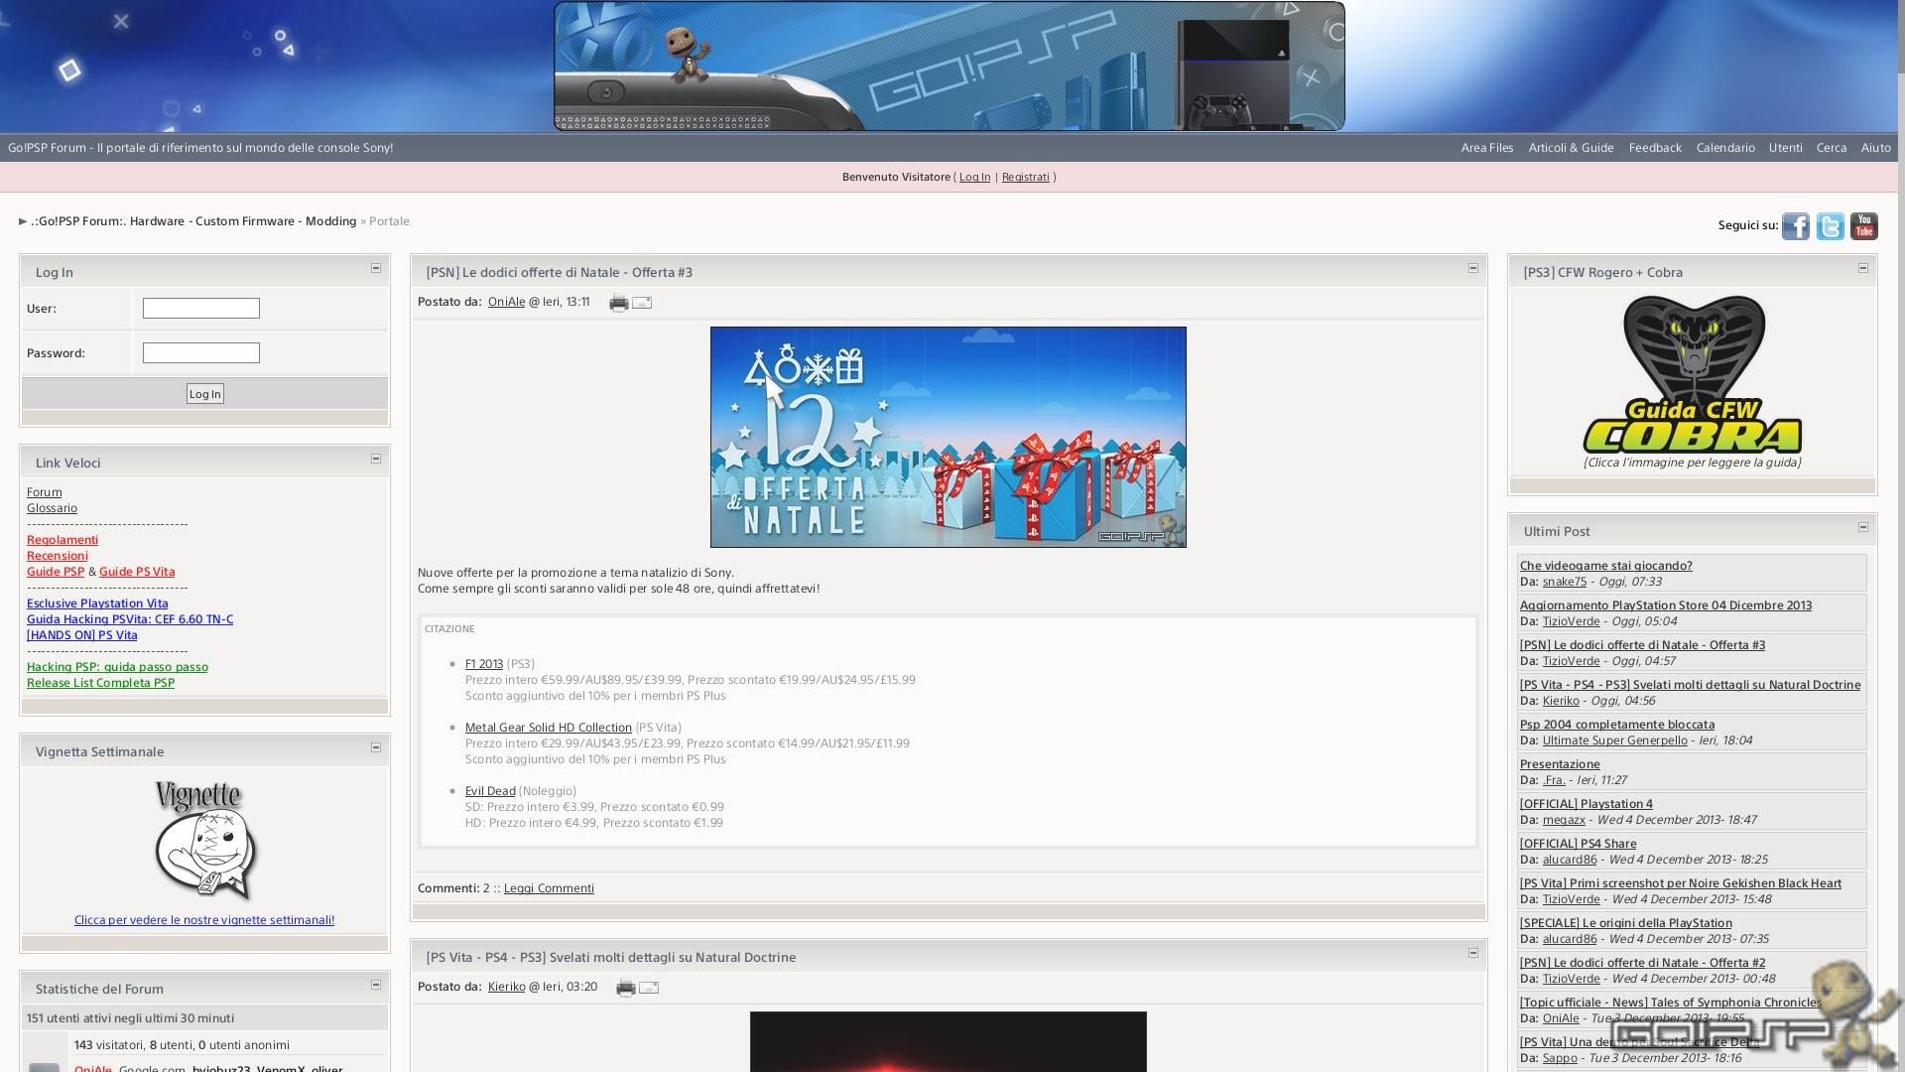Open Noire Gekishen Black Heart screenshot post
Screen dimensions: 1905x1072
[1681, 883]
